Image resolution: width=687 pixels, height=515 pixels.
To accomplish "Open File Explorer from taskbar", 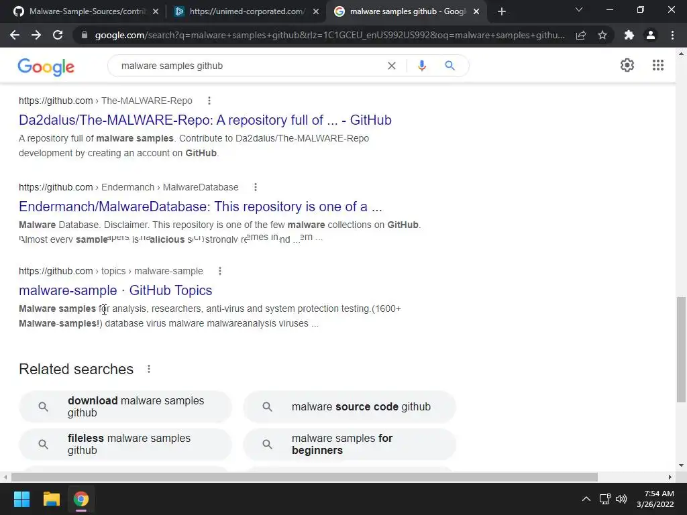I will [x=51, y=499].
